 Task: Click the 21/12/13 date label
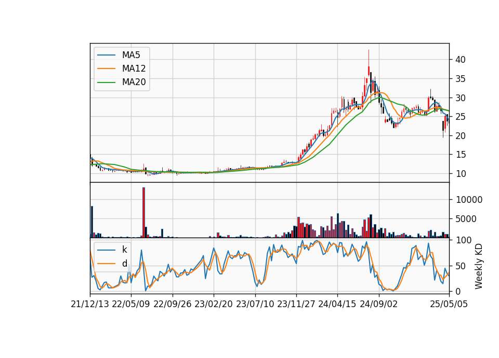click(x=90, y=304)
